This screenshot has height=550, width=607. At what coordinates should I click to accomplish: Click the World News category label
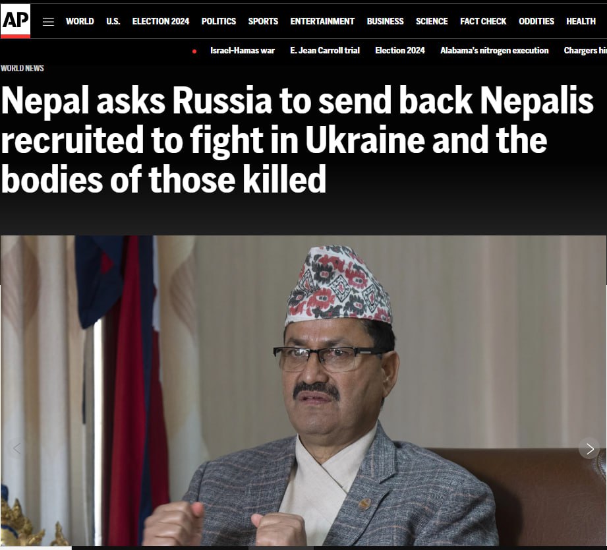pyautogui.click(x=22, y=68)
